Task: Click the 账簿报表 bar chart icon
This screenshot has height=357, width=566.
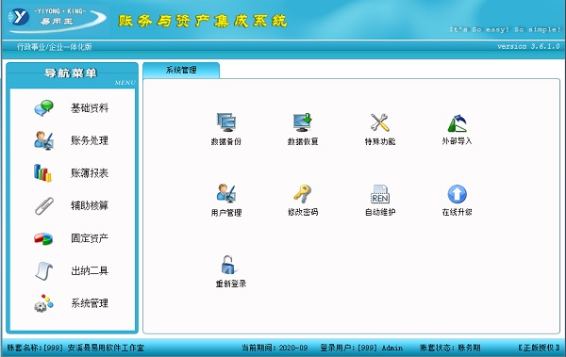Action: [x=42, y=172]
